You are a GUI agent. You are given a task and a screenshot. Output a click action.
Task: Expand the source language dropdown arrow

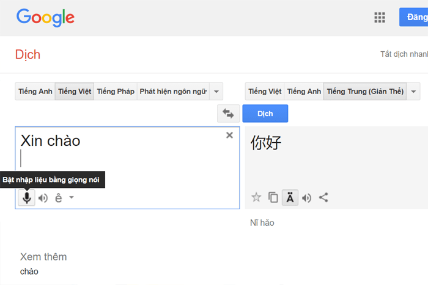coord(216,92)
